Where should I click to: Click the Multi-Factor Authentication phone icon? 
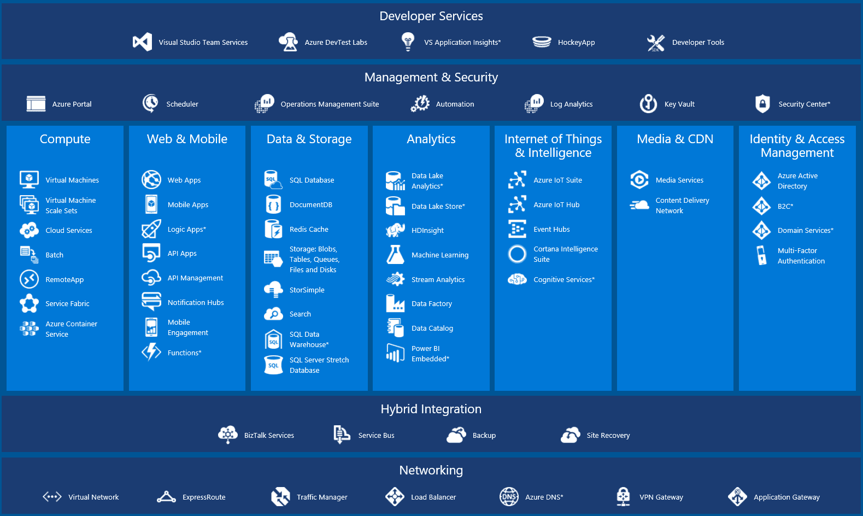tap(761, 255)
